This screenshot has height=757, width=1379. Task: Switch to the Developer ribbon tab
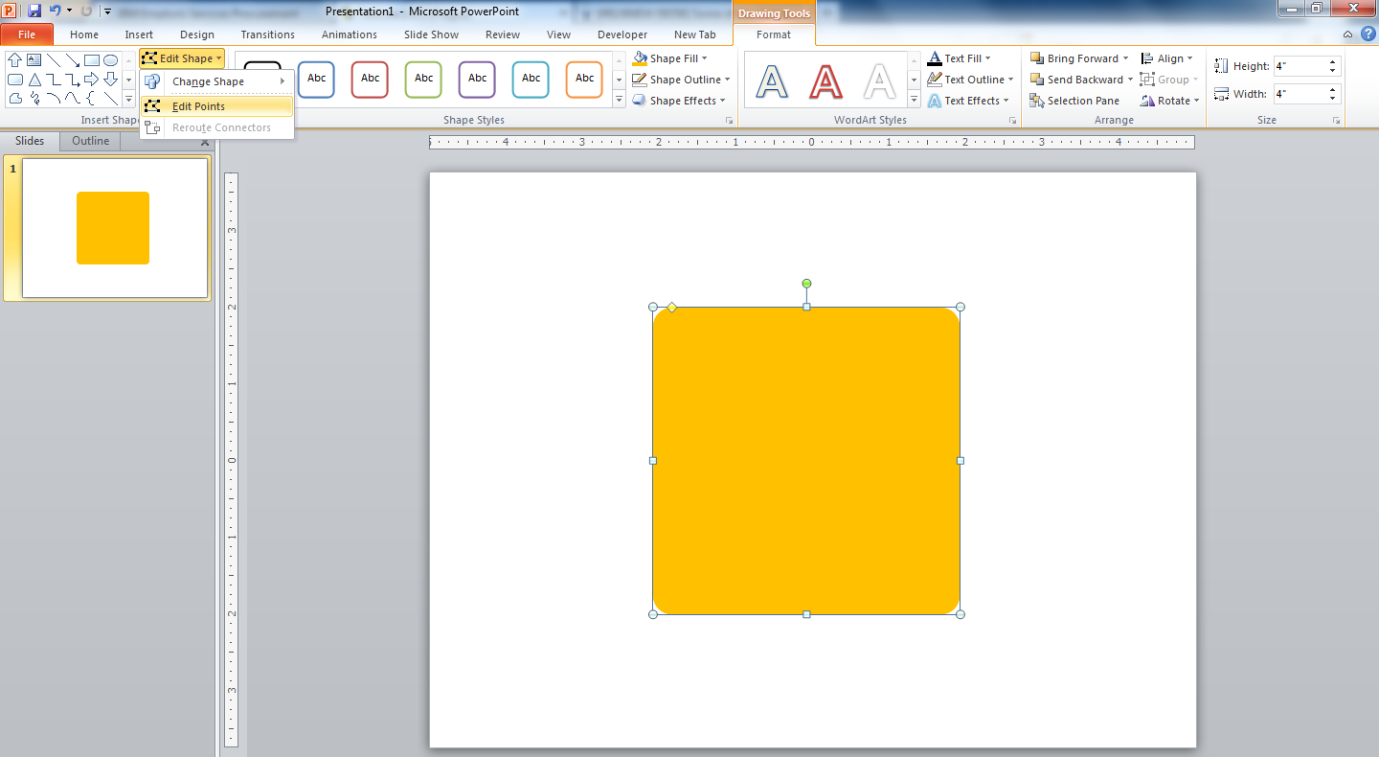pyautogui.click(x=622, y=34)
